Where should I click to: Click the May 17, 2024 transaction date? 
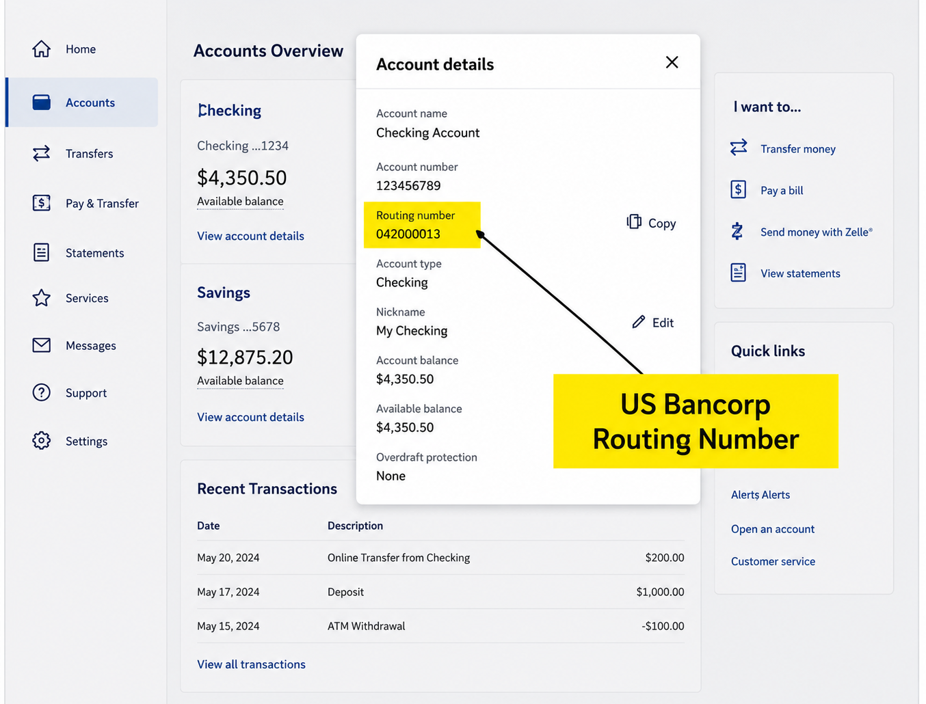coord(228,592)
